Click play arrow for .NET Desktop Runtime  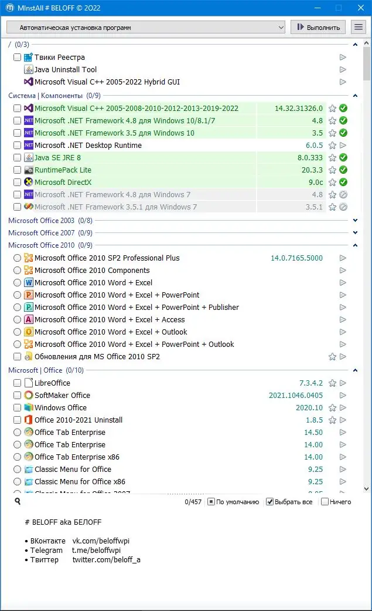[343, 146]
